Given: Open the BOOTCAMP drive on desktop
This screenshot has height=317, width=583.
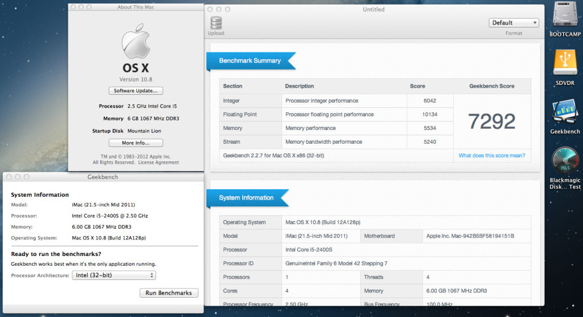Looking at the screenshot, I should 565,14.
